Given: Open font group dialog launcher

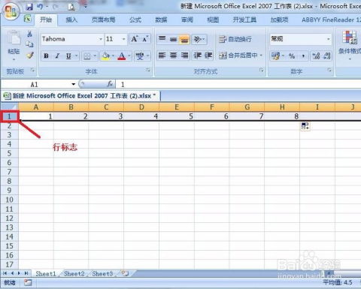Looking at the screenshot, I should 148,71.
